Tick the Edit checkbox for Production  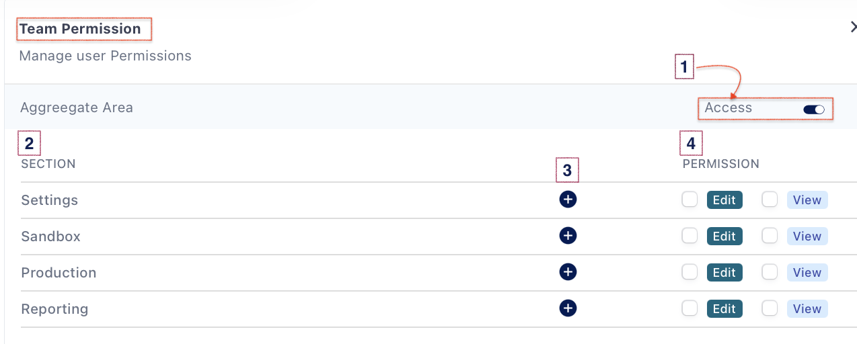(690, 272)
